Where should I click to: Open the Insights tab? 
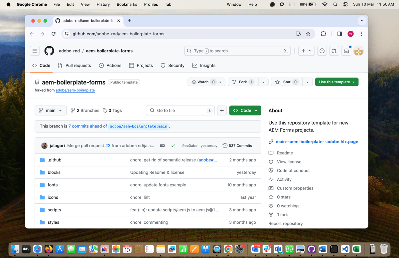coord(203,65)
